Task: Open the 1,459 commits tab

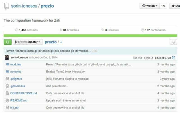Action: click(26, 30)
